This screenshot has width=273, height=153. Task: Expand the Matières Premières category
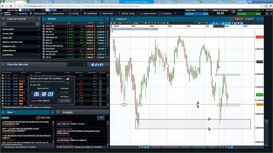[20, 42]
